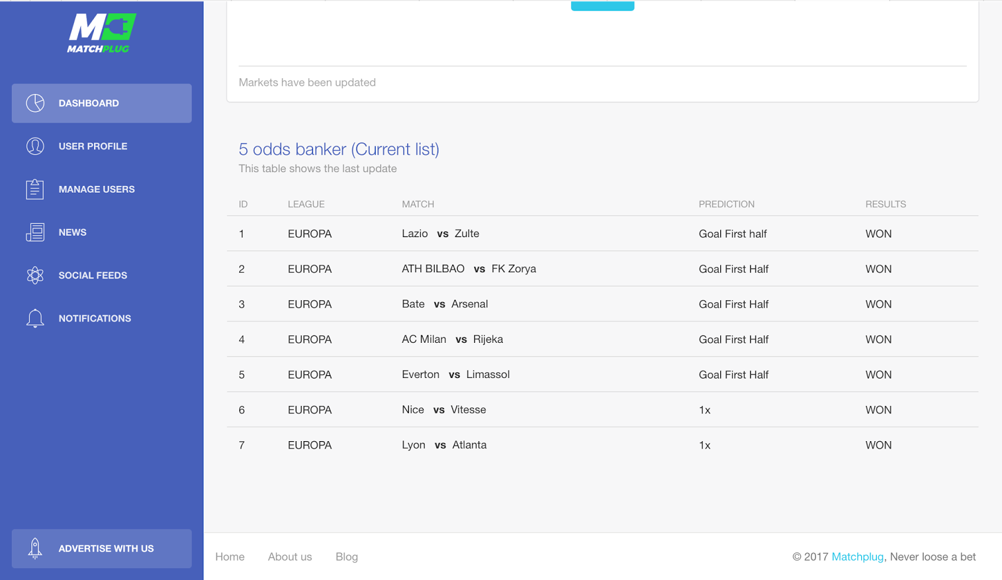The image size is (1002, 580).
Task: Open the Dashboard pie chart icon
Action: (35, 103)
